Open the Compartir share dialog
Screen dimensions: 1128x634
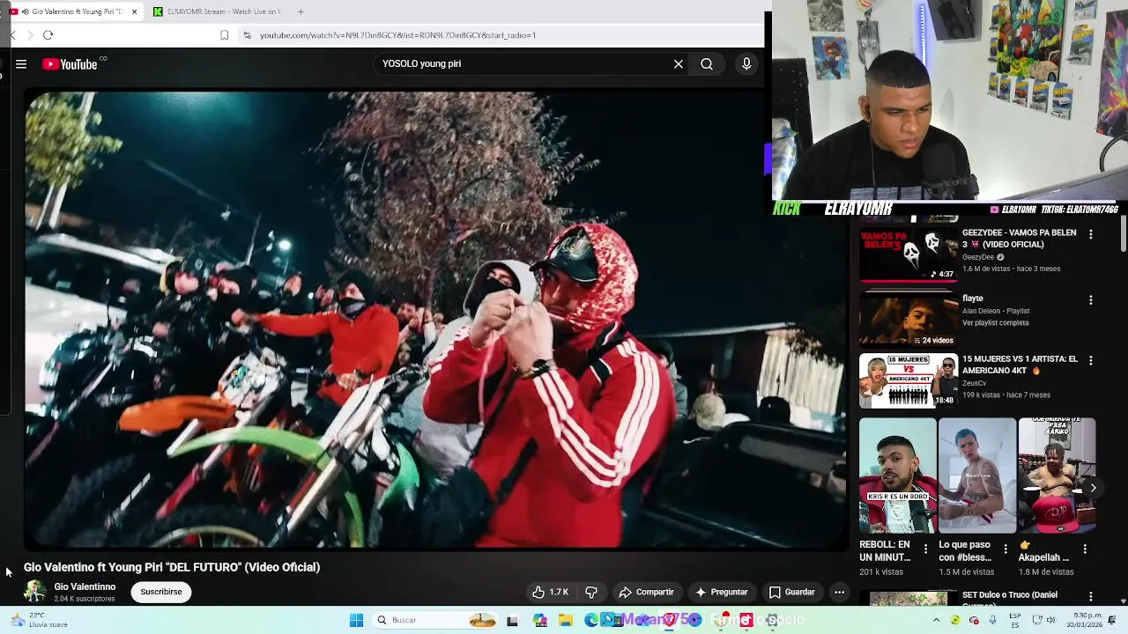[x=647, y=593]
